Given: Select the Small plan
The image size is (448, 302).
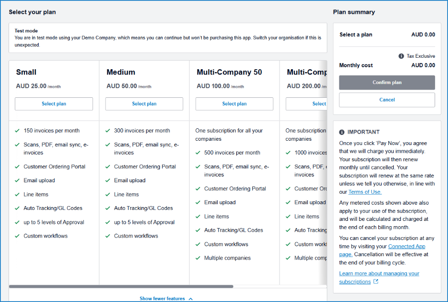Looking at the screenshot, I should click(54, 104).
